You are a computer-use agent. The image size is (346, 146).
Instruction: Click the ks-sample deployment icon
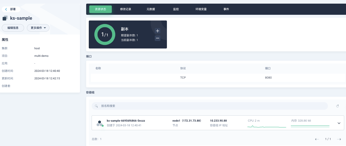[5, 18]
